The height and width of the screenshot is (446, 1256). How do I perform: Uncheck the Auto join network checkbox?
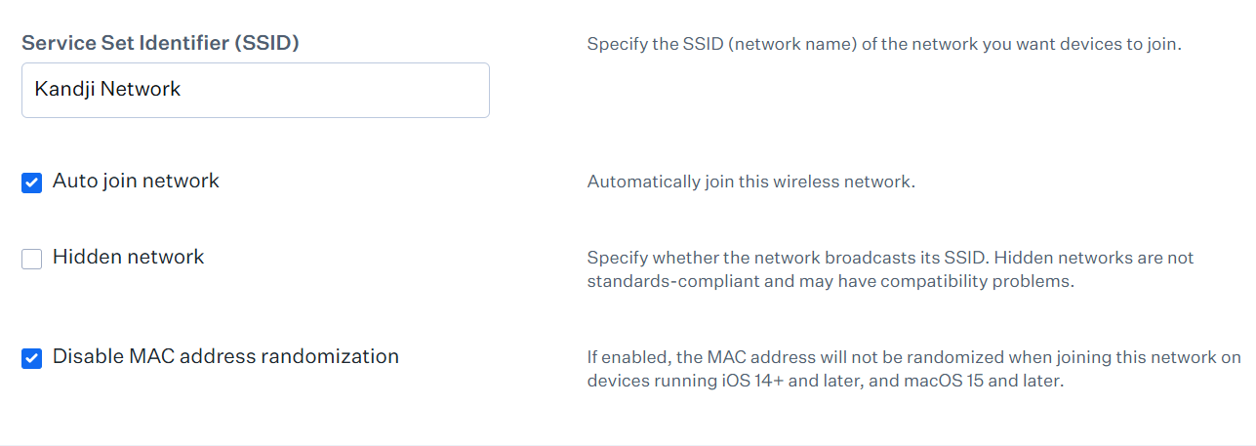pyautogui.click(x=32, y=182)
